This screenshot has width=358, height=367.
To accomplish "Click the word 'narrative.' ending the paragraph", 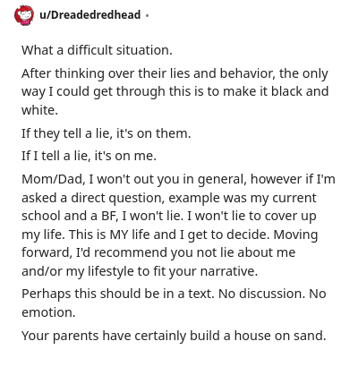I will click(x=229, y=271).
